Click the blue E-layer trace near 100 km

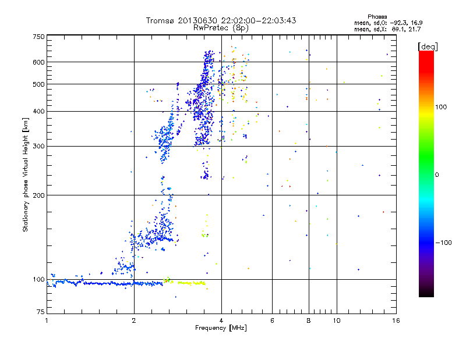pyautogui.click(x=104, y=283)
